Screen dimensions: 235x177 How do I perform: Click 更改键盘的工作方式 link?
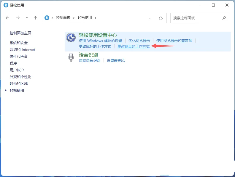134,46
